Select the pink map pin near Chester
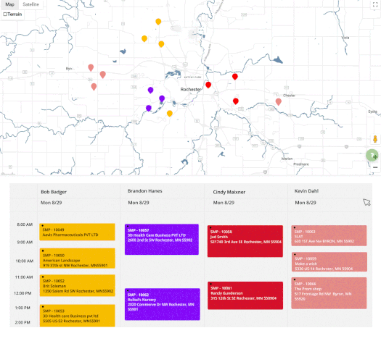The width and height of the screenshot is (381, 362). pyautogui.click(x=279, y=102)
